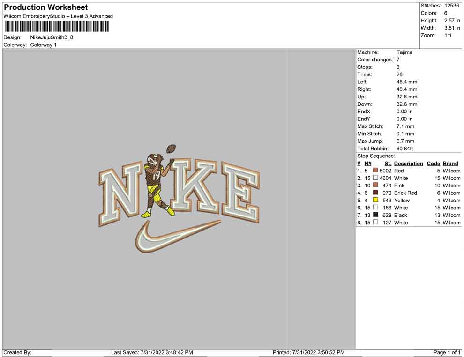
Task: Click the N# column header
Action: pyautogui.click(x=368, y=163)
